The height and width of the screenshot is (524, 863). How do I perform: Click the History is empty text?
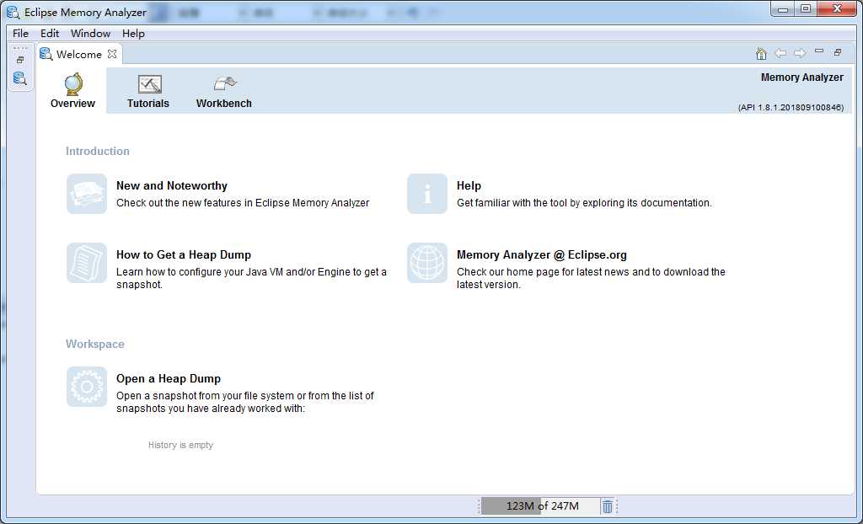click(x=180, y=445)
